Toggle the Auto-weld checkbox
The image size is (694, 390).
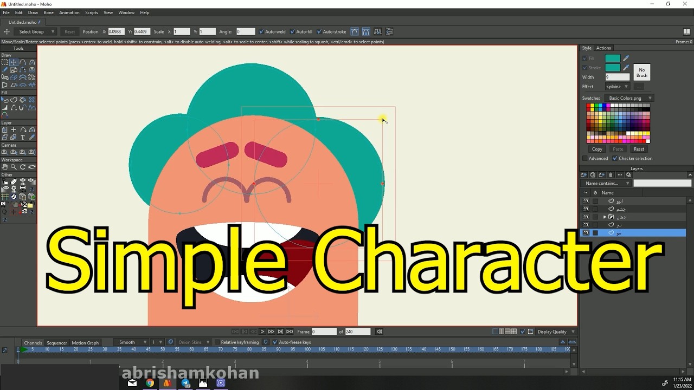click(261, 31)
